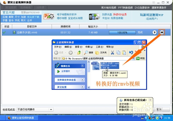Click the 刻录光盘 link
173x121 pixels.
(x=107, y=14)
